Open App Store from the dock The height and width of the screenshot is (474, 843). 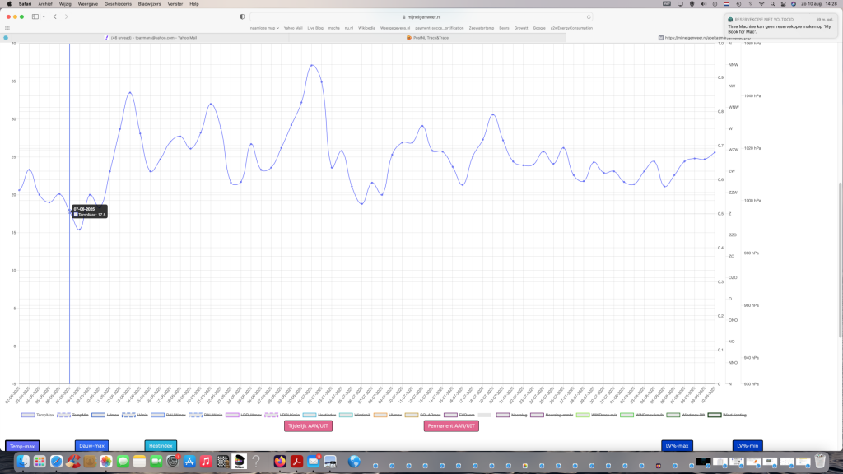coord(189,461)
